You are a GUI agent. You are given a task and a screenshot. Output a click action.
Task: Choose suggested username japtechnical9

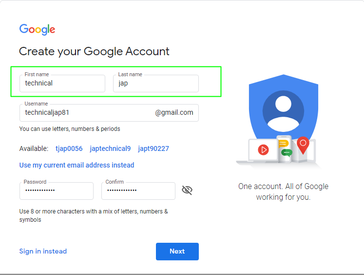tap(110, 148)
